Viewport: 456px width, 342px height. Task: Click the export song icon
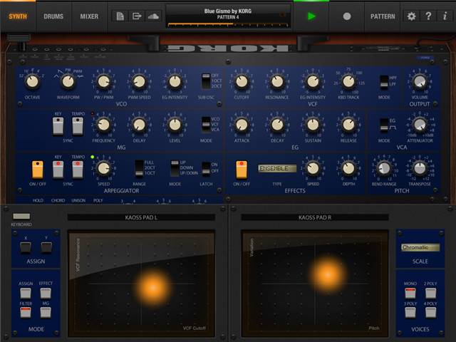click(137, 16)
